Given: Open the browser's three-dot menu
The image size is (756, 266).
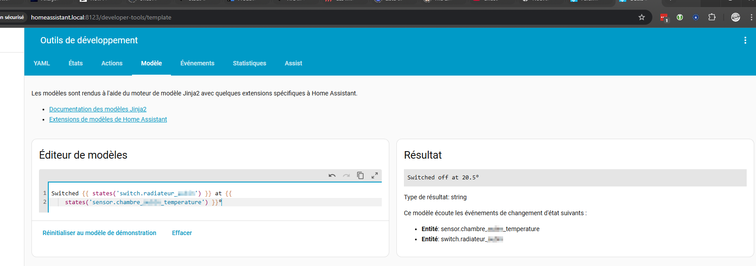Looking at the screenshot, I should (x=752, y=17).
